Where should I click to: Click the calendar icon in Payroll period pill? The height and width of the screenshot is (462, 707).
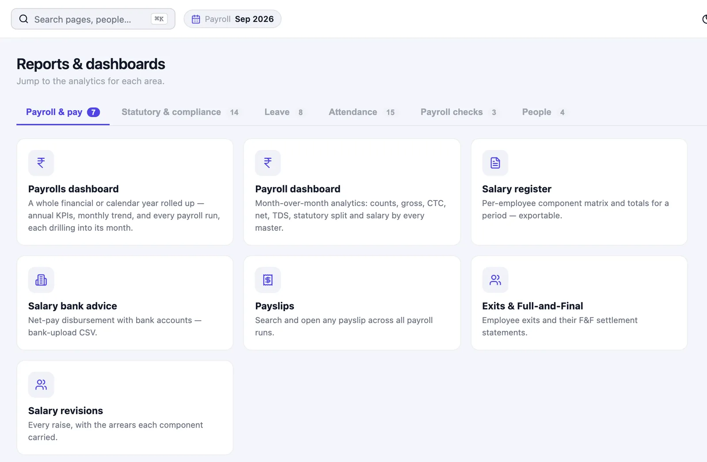[x=196, y=19]
